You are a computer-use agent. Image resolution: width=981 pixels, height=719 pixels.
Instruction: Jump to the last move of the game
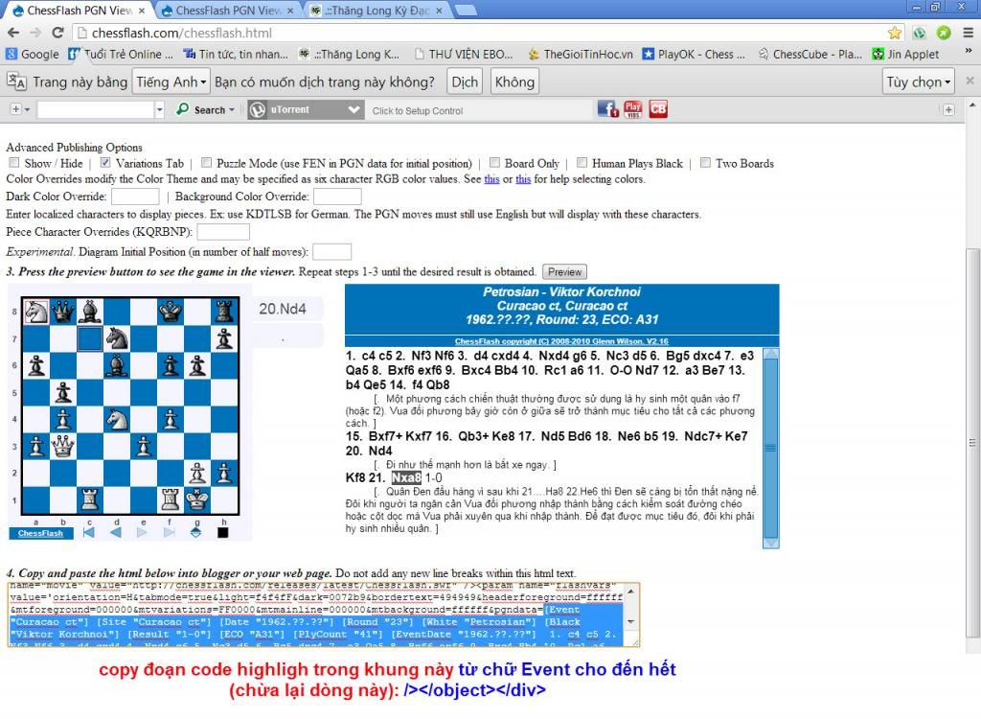point(169,532)
